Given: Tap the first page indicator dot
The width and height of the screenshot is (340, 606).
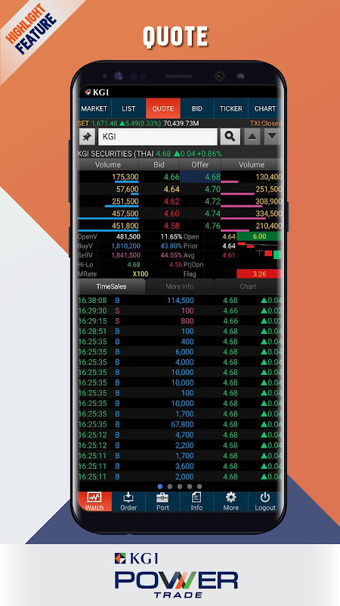Looking at the screenshot, I should tap(160, 486).
